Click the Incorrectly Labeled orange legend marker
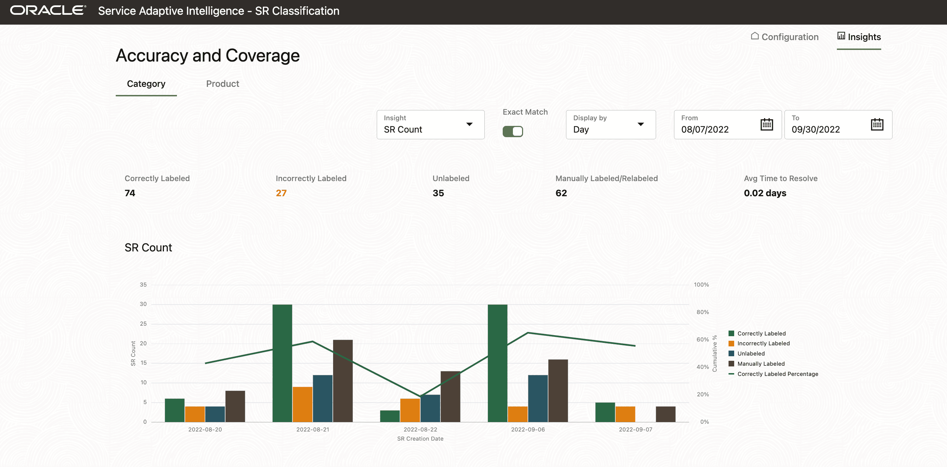 tap(731, 343)
